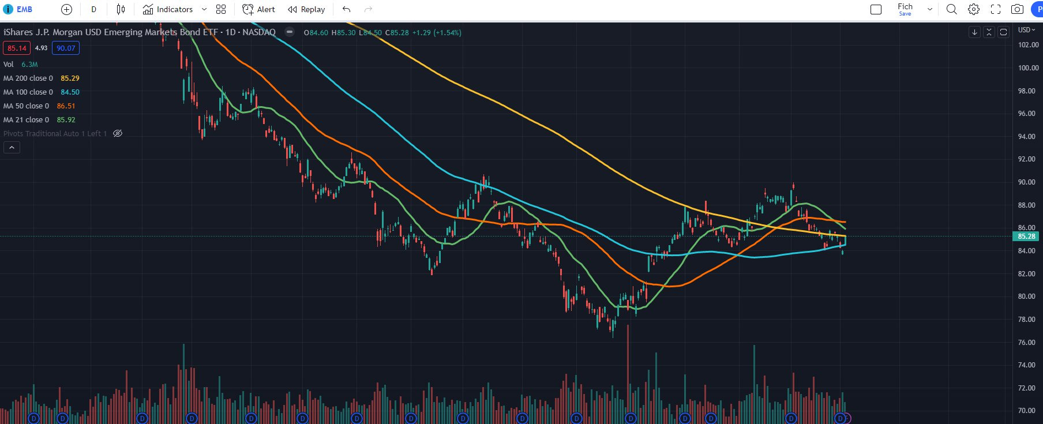This screenshot has height=424, width=1043.
Task: Click the +1.29 (+1.54%) change value
Action: [x=437, y=33]
